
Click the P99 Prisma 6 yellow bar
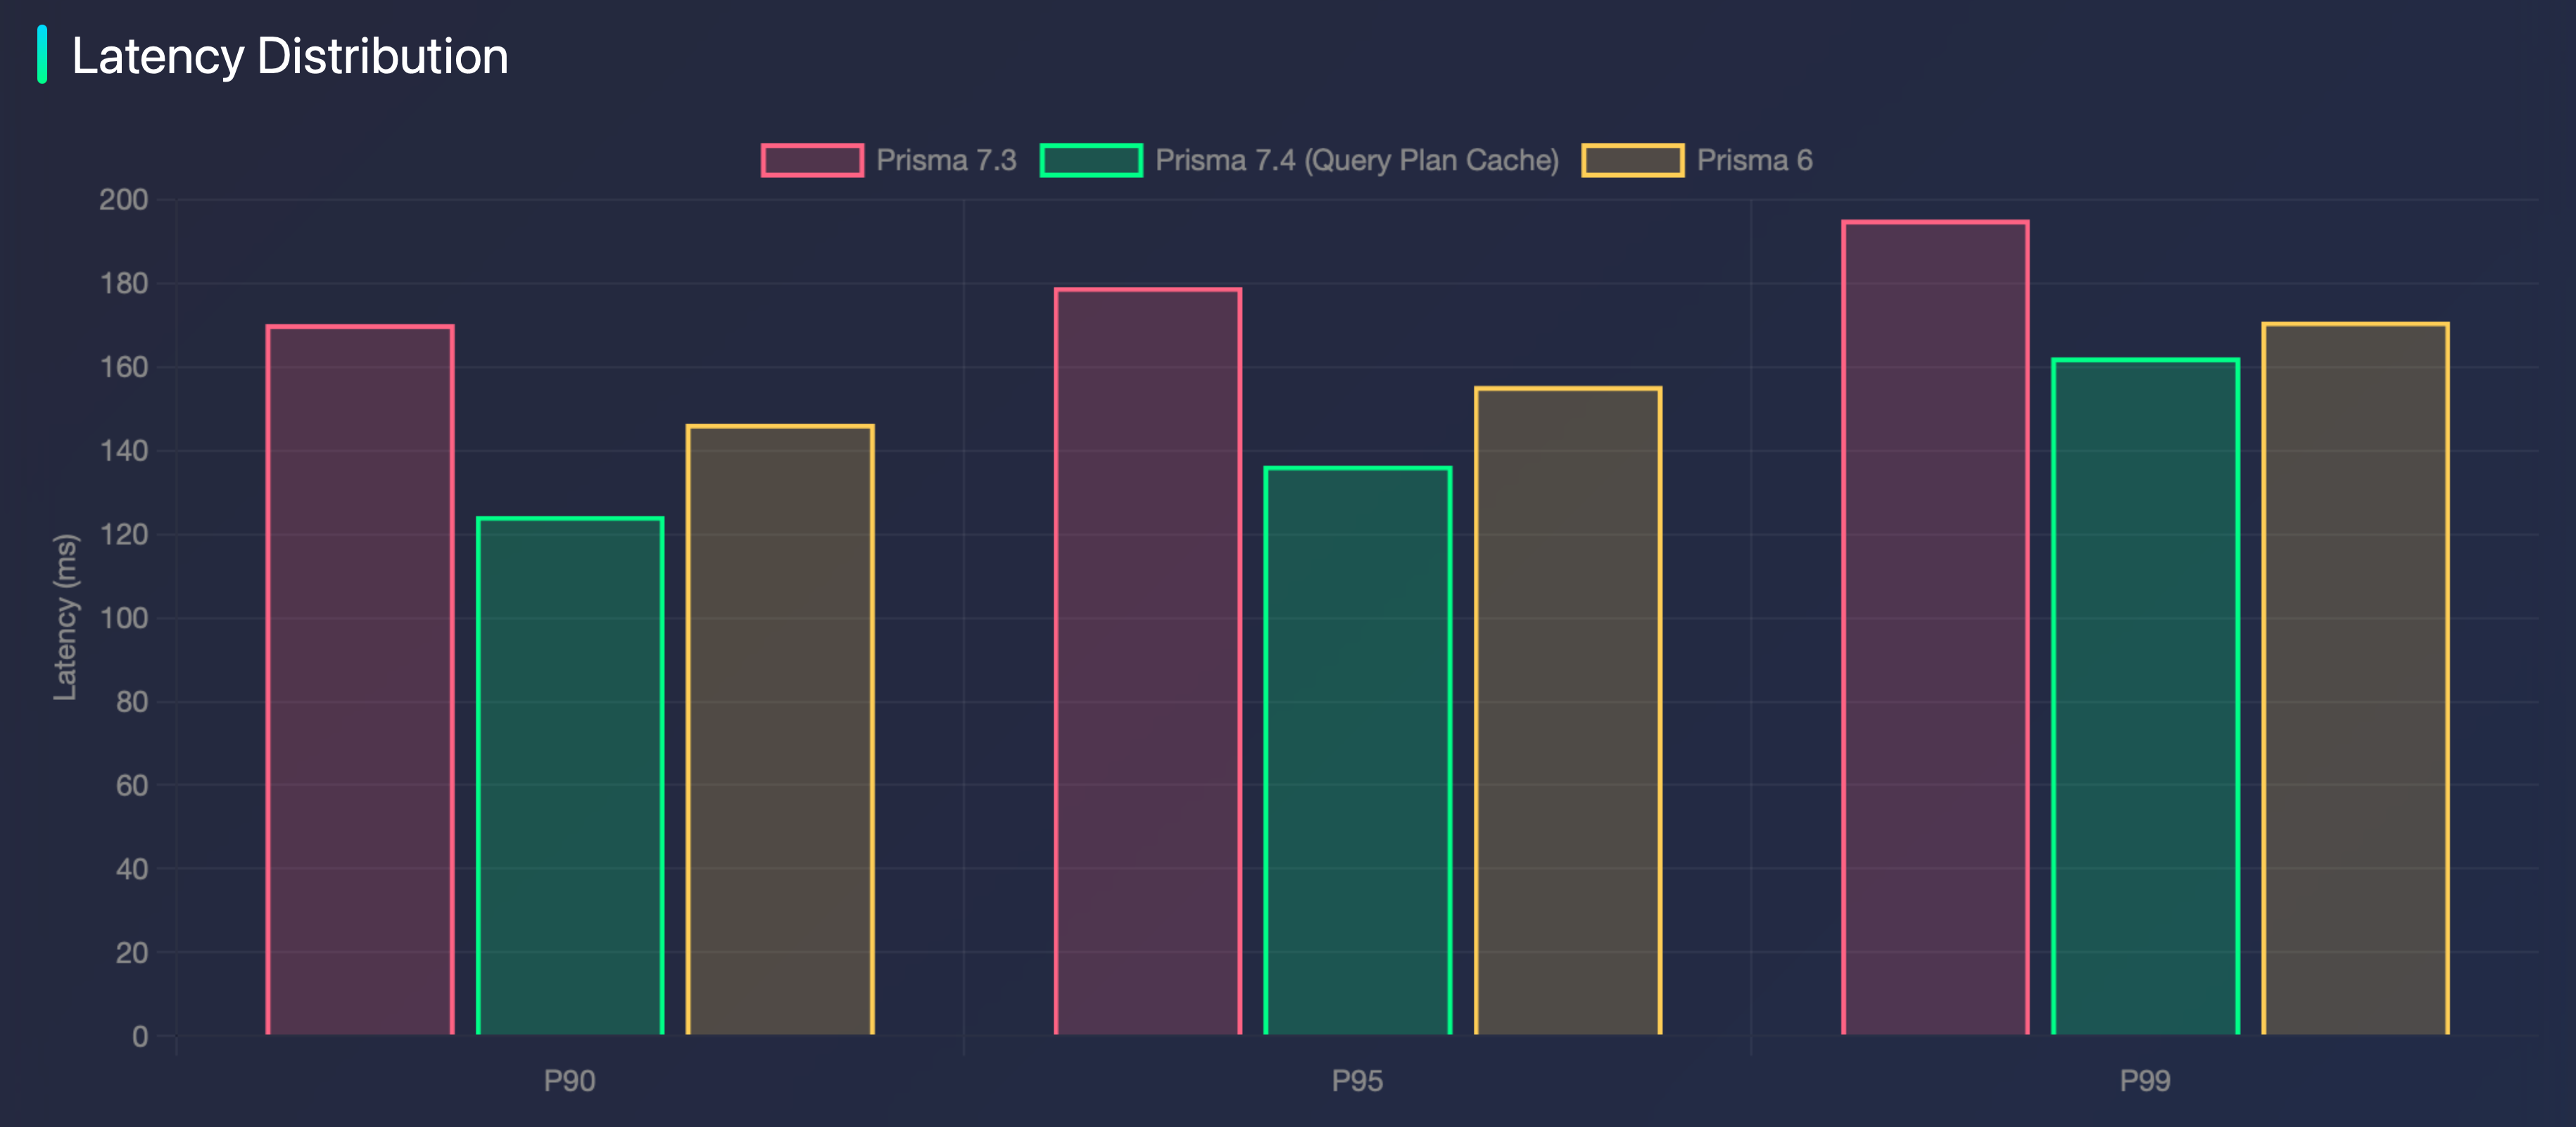tap(2356, 678)
